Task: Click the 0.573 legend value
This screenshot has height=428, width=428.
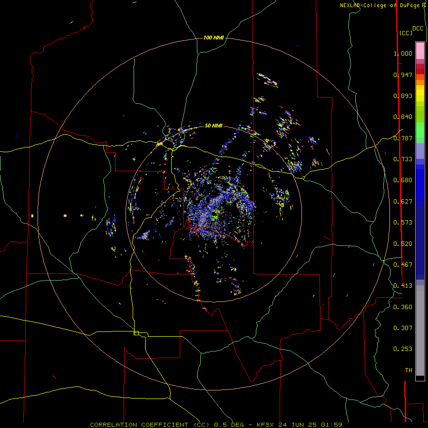Action: coord(403,223)
